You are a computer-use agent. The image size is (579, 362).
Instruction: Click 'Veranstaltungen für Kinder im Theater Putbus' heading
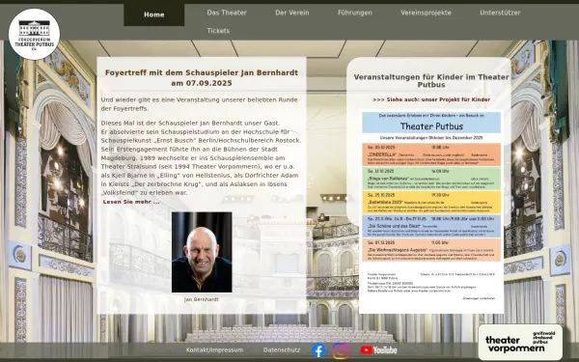[431, 80]
